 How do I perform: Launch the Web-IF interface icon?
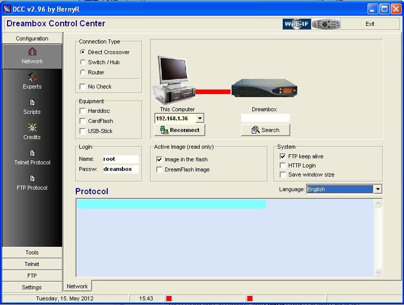(x=296, y=24)
